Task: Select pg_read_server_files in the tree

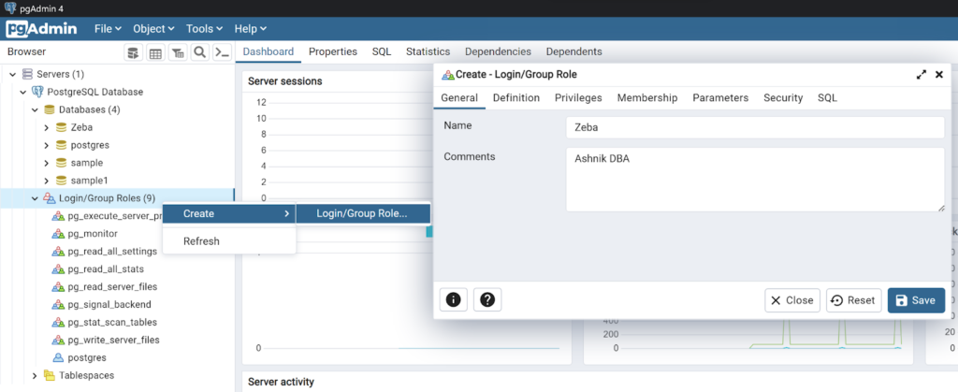Action: [112, 287]
